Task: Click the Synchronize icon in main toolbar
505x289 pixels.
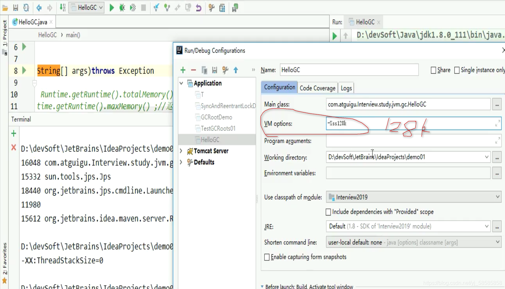Action: tap(26, 8)
